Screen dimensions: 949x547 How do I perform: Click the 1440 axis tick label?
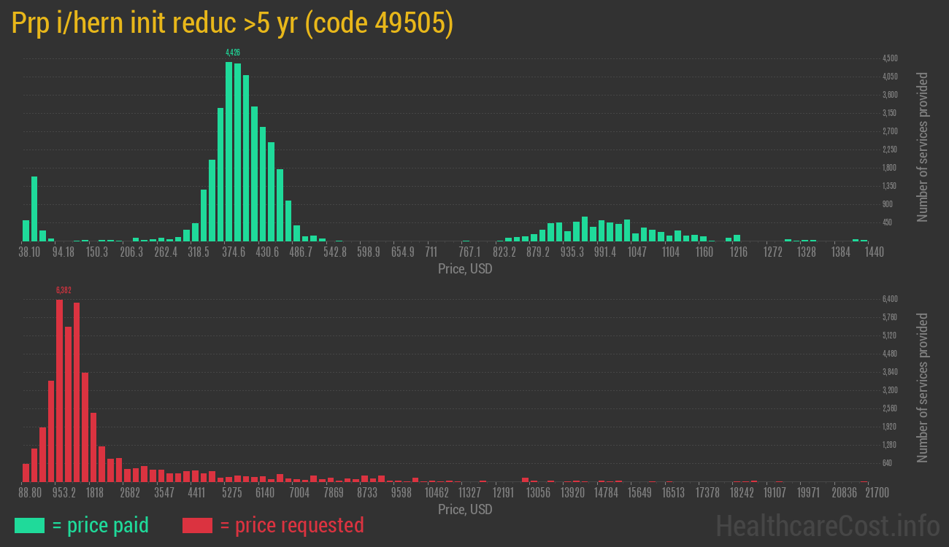point(873,251)
